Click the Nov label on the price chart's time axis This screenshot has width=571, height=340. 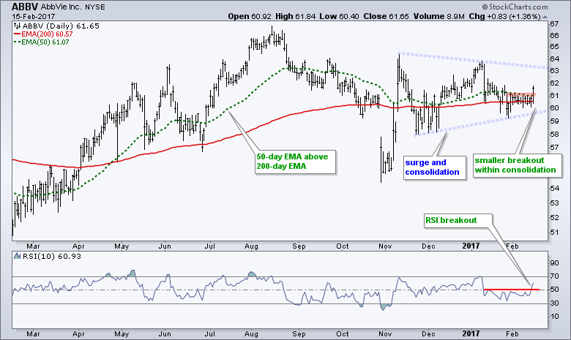385,246
